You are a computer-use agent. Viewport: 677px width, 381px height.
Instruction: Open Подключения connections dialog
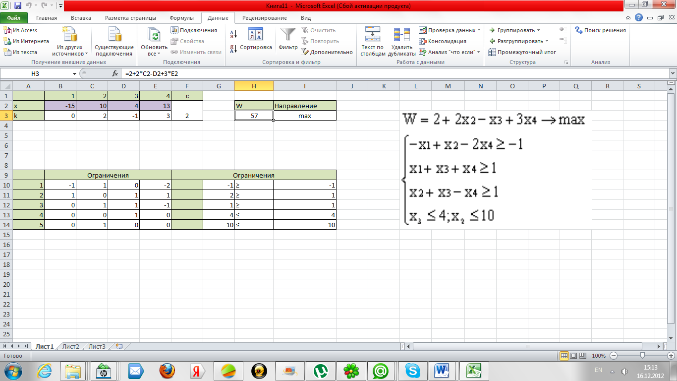click(x=194, y=31)
